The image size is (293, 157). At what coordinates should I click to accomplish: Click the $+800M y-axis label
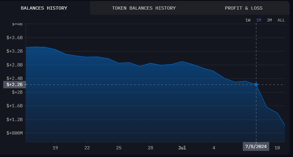point(14,133)
